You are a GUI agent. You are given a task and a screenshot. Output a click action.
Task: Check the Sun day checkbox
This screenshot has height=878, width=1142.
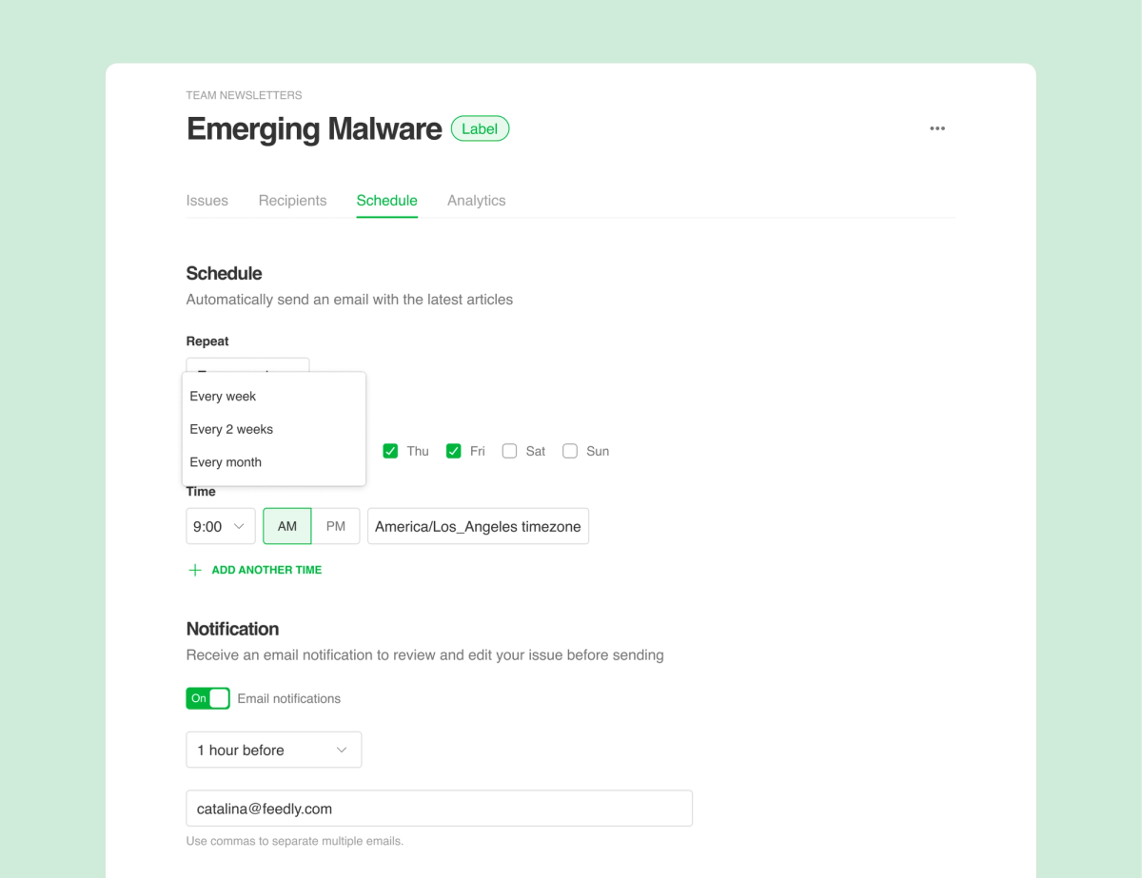point(569,451)
